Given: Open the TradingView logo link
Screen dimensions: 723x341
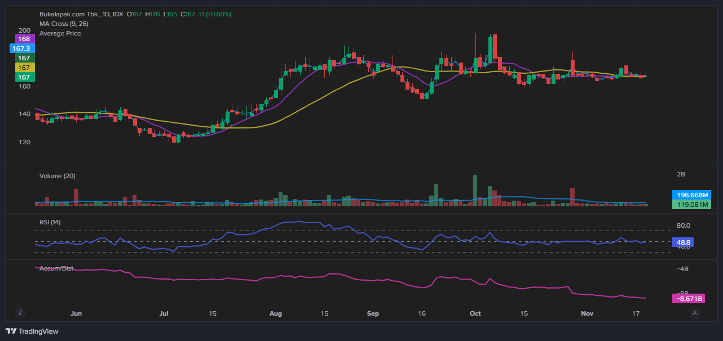Looking at the screenshot, I should point(32,331).
